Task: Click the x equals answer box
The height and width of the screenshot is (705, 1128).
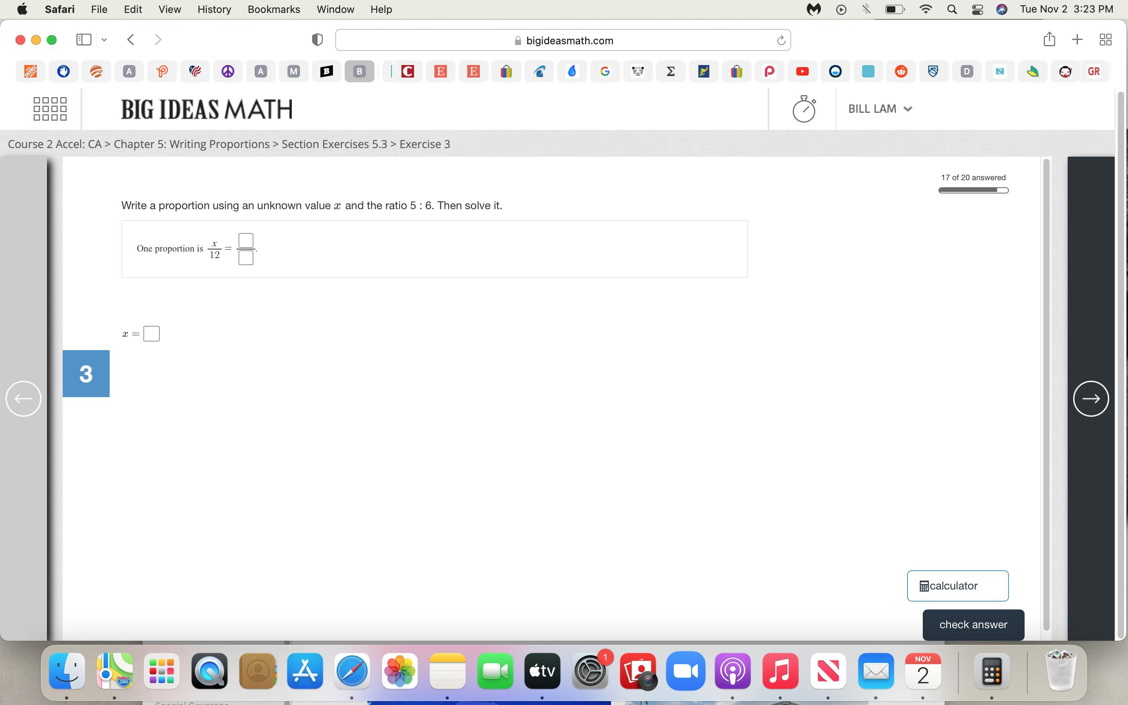Action: [x=152, y=334]
